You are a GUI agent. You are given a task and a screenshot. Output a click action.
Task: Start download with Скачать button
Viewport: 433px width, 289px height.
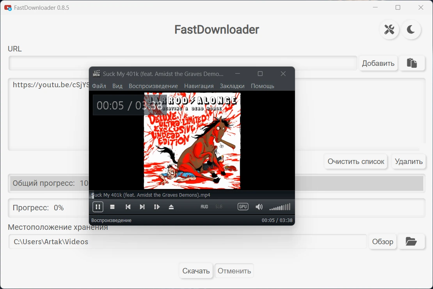(196, 271)
